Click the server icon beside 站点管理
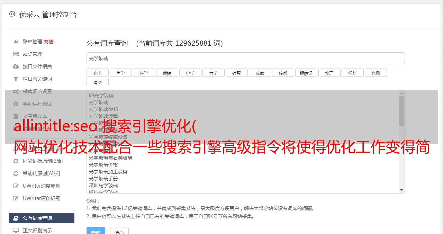Screen dimensions: 443x234 tap(16, 54)
